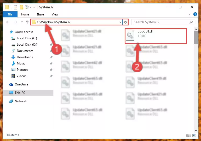201x141 pixels.
Task: Click the scroll up arrow of file list
Action: [196, 29]
